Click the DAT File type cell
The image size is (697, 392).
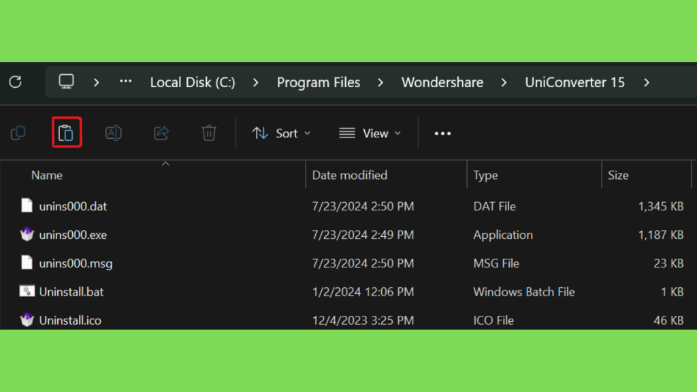click(x=494, y=206)
